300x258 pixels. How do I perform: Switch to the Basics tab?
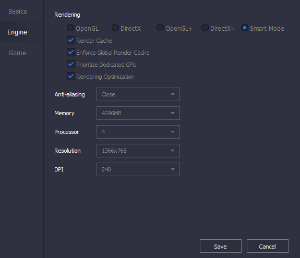[18, 11]
